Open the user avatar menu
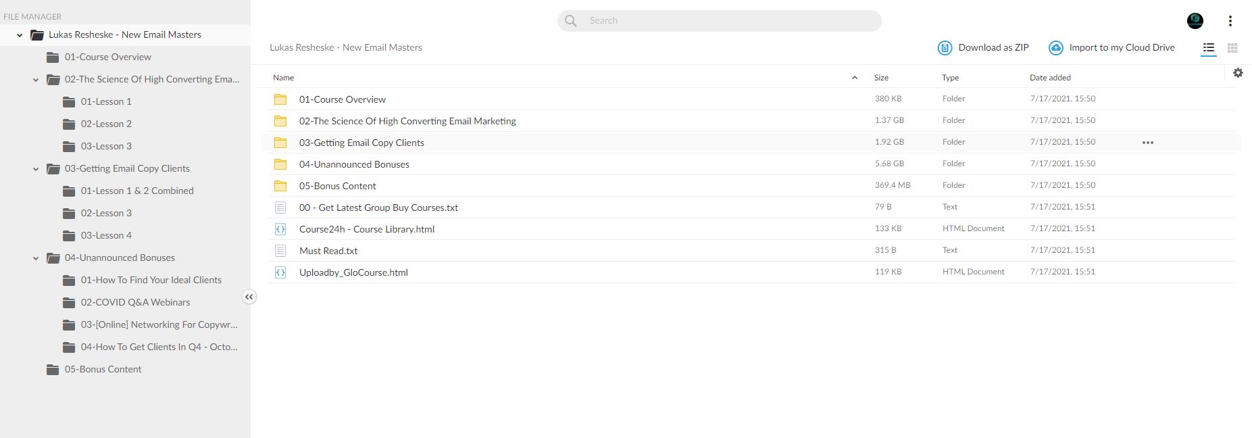The height and width of the screenshot is (438, 1252). (x=1195, y=21)
